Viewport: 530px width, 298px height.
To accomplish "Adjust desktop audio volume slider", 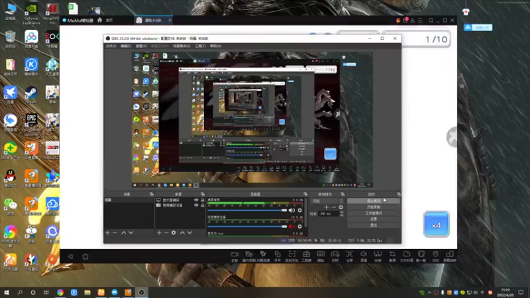I will pos(247,210).
